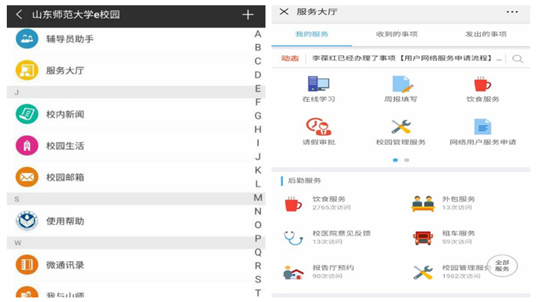Tap the 校园邮箱 text label
This screenshot has height=302, width=537.
[65, 177]
